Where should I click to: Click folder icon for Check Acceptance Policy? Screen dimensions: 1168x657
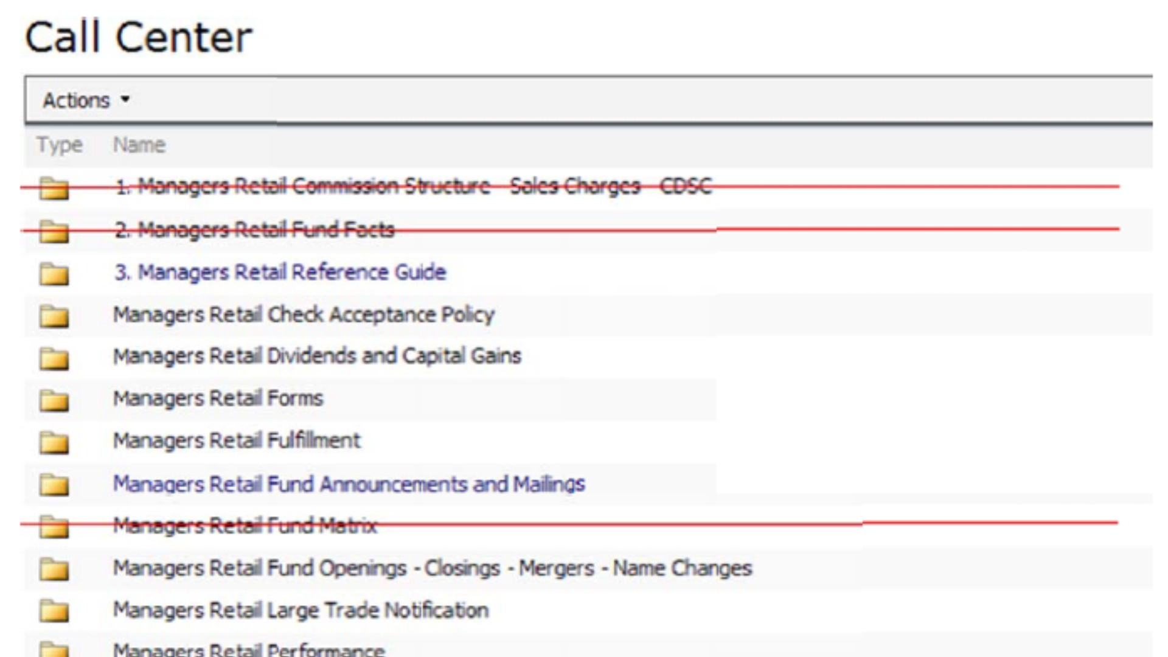click(x=54, y=316)
